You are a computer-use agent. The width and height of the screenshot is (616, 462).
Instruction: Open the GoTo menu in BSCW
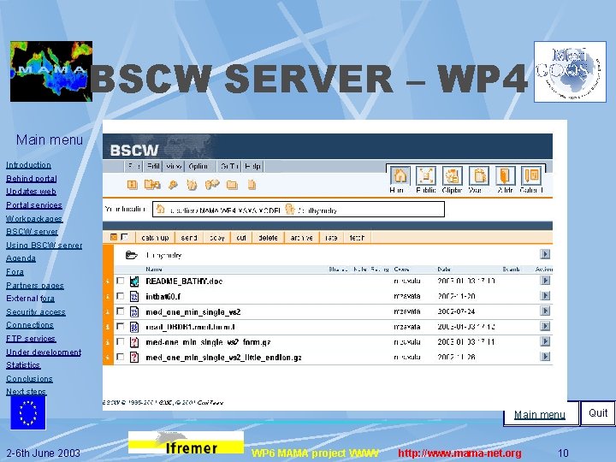[x=230, y=166]
